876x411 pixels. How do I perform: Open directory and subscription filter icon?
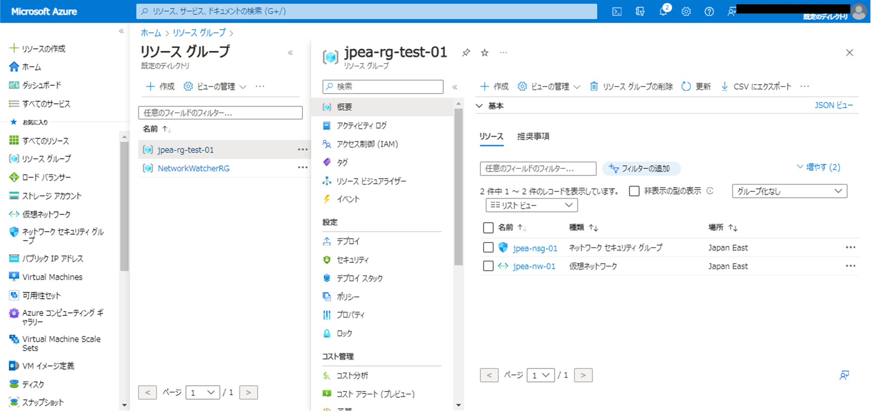coord(640,12)
